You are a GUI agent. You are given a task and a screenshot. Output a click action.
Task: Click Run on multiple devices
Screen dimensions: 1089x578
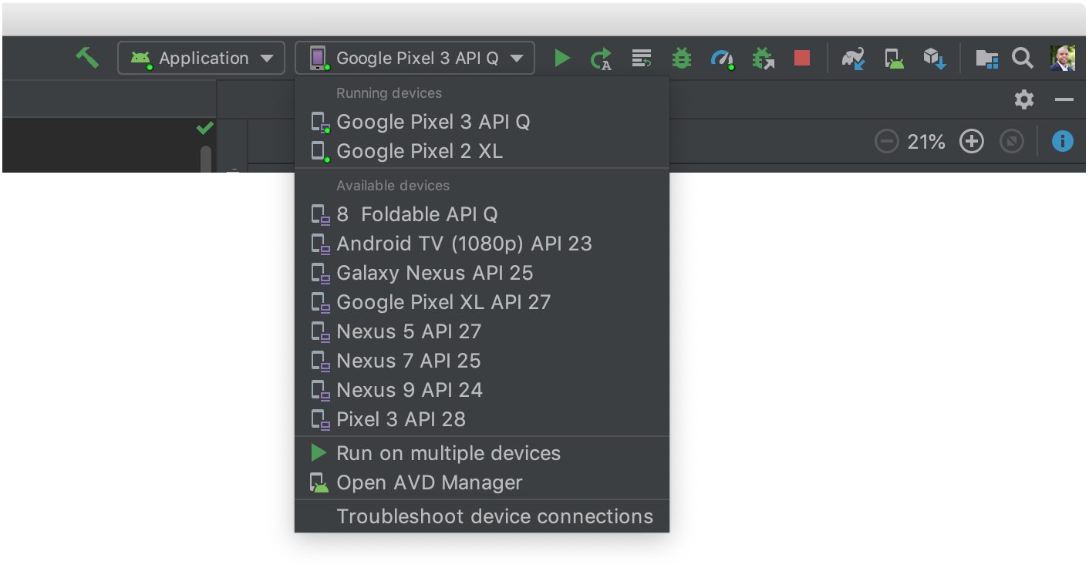coord(482,453)
